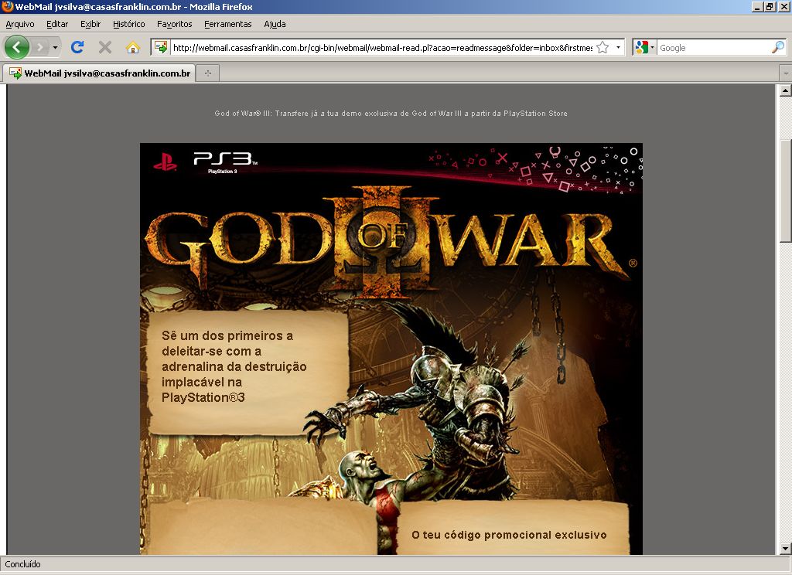Viewport: 792px width, 575px height.
Task: Click the green Back navigation arrow
Action: (17, 47)
